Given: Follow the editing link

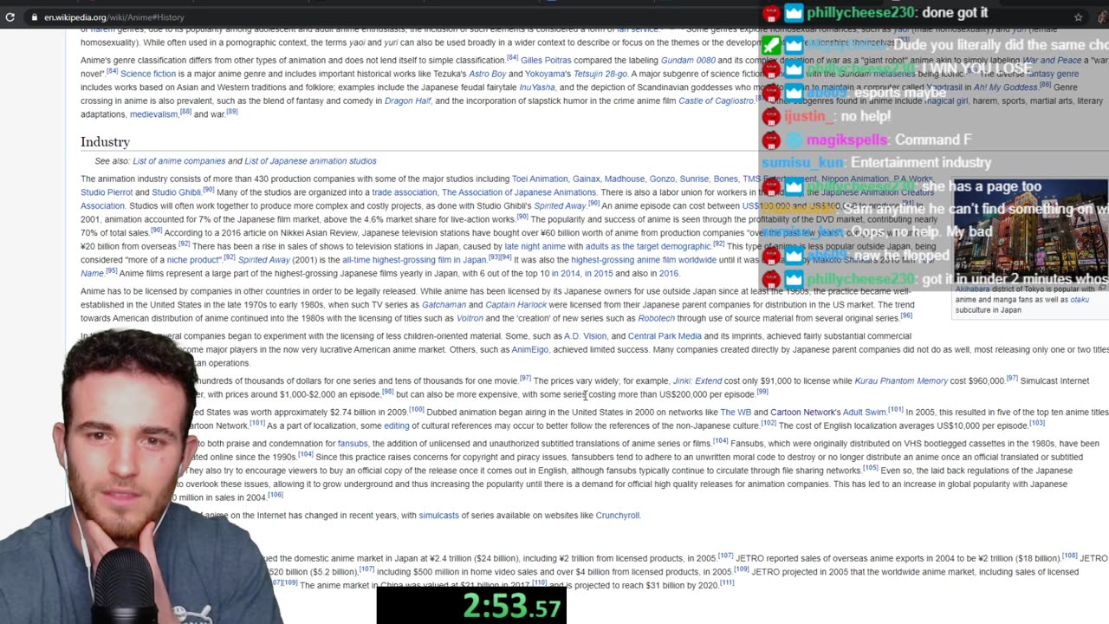Looking at the screenshot, I should pyautogui.click(x=397, y=426).
